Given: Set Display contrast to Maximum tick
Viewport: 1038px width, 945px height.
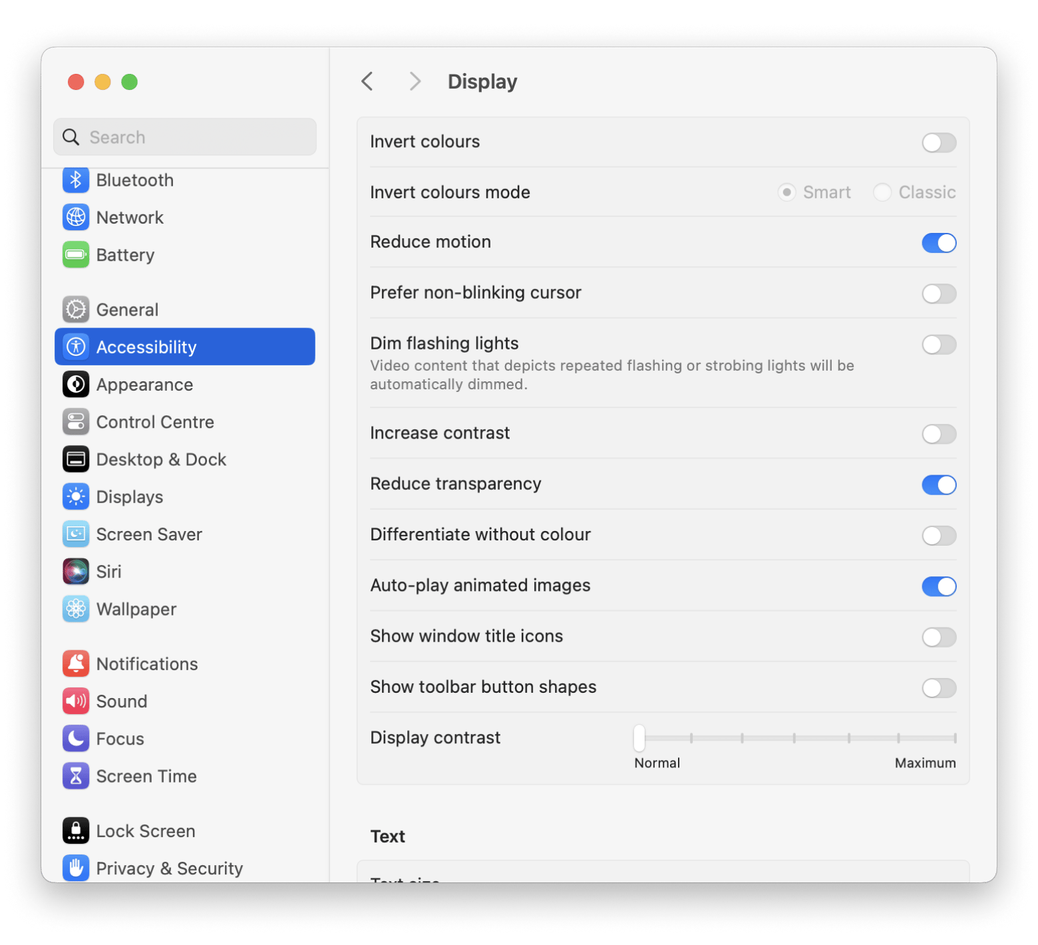Looking at the screenshot, I should 955,737.
